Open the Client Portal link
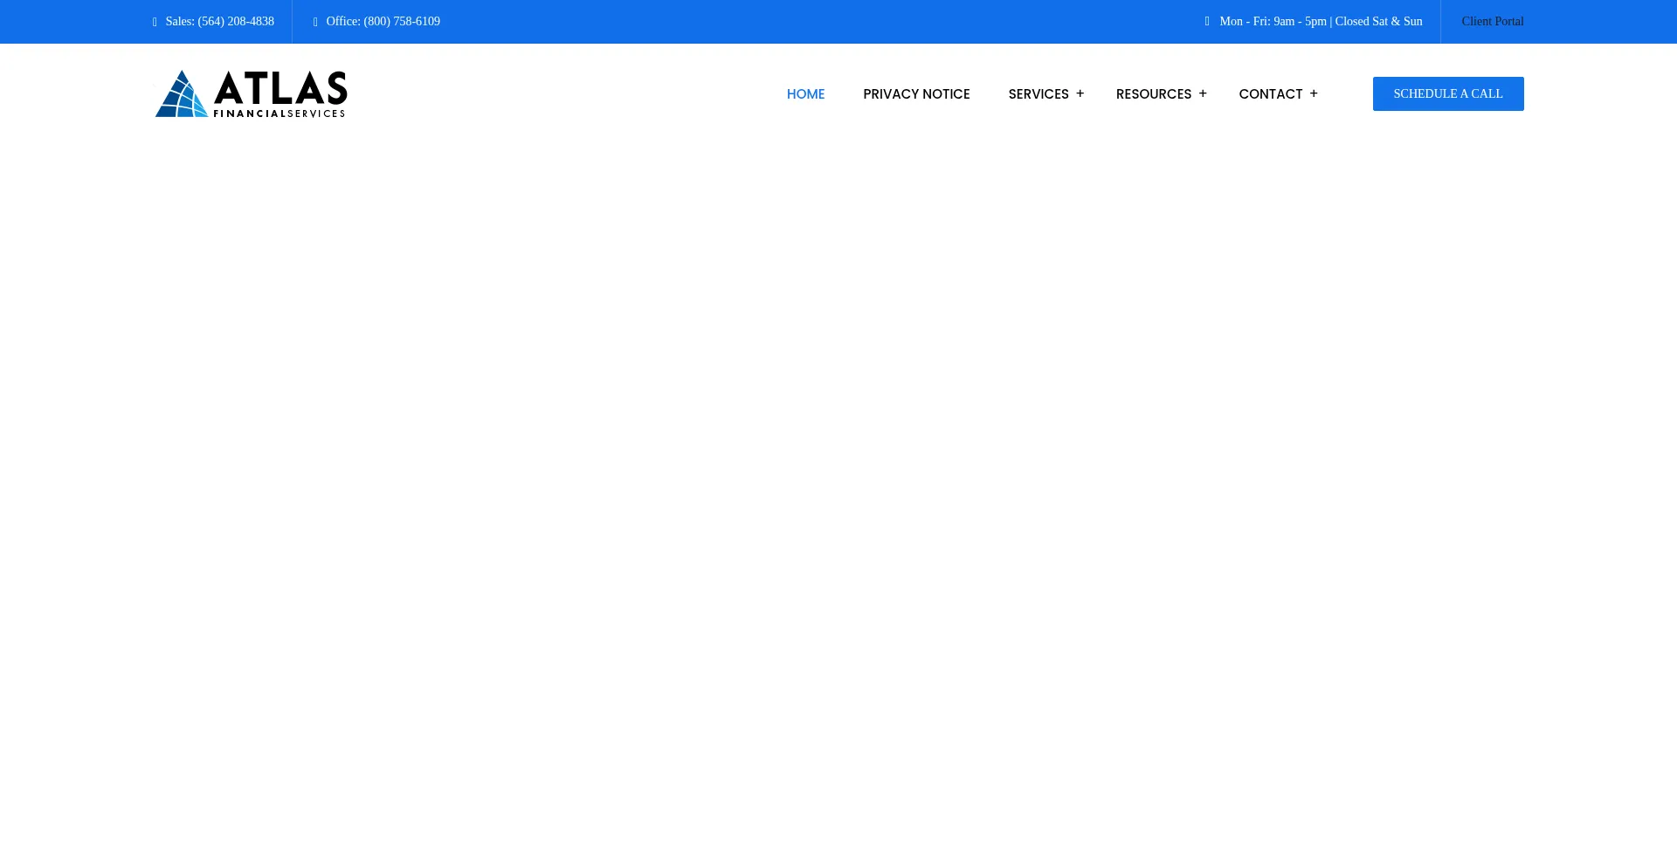1677x867 pixels. click(x=1492, y=22)
